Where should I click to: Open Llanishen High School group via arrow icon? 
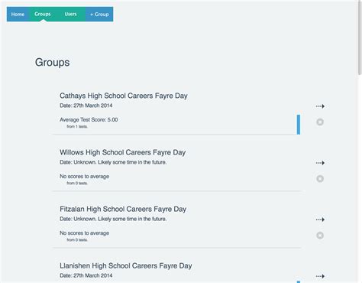click(320, 276)
